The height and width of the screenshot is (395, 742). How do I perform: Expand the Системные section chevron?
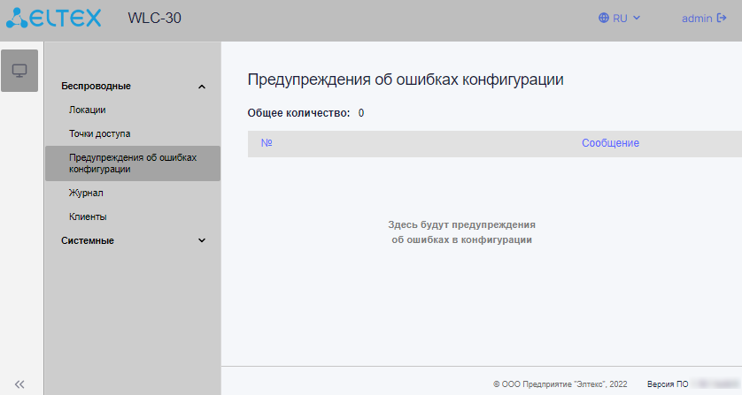(202, 240)
